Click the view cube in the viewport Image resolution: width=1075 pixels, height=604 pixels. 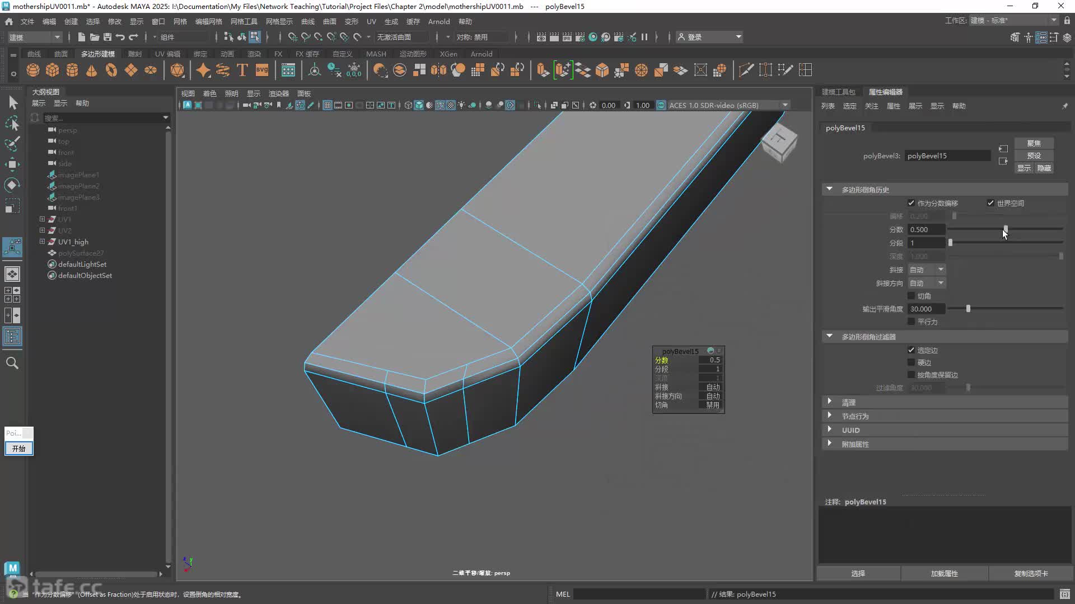779,143
